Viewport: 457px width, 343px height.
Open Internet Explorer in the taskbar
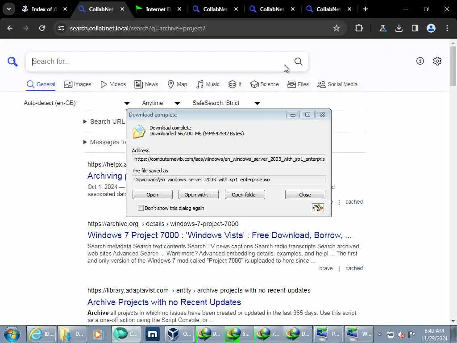coord(41,334)
